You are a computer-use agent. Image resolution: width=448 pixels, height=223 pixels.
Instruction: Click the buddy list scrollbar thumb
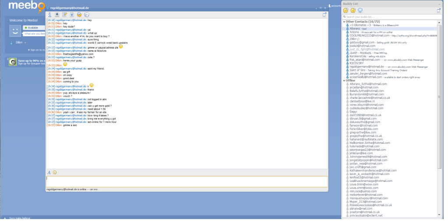(x=439, y=96)
